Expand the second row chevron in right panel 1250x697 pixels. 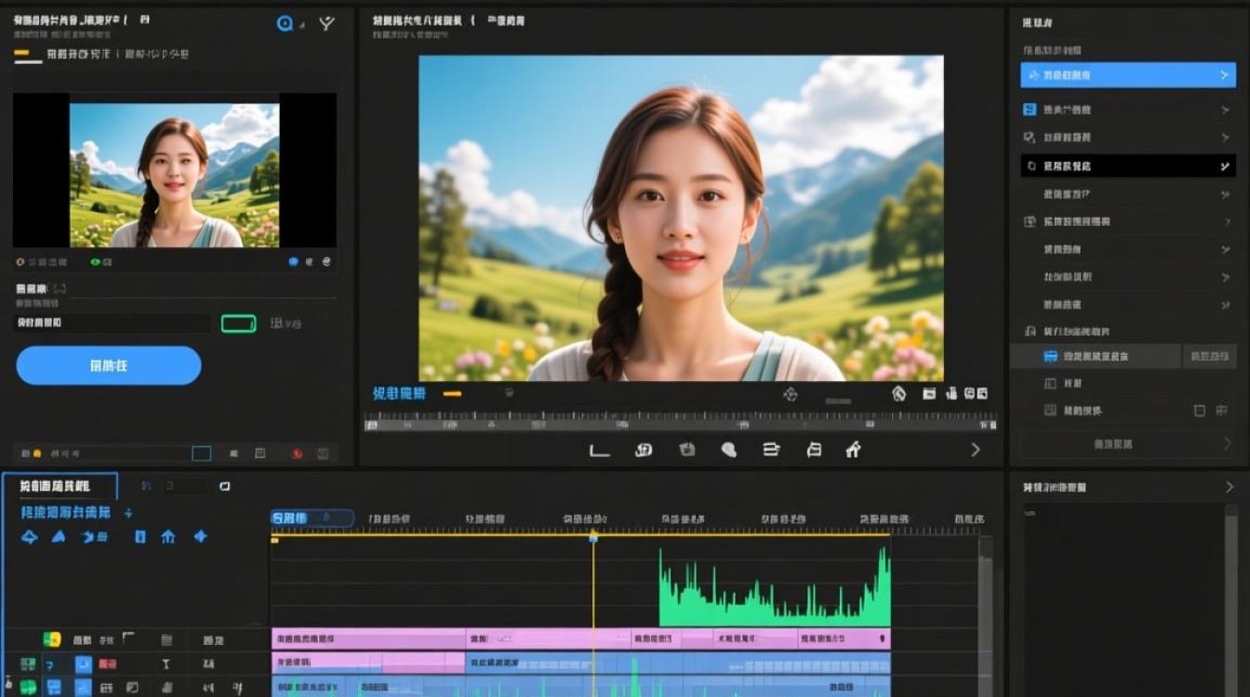point(1225,110)
